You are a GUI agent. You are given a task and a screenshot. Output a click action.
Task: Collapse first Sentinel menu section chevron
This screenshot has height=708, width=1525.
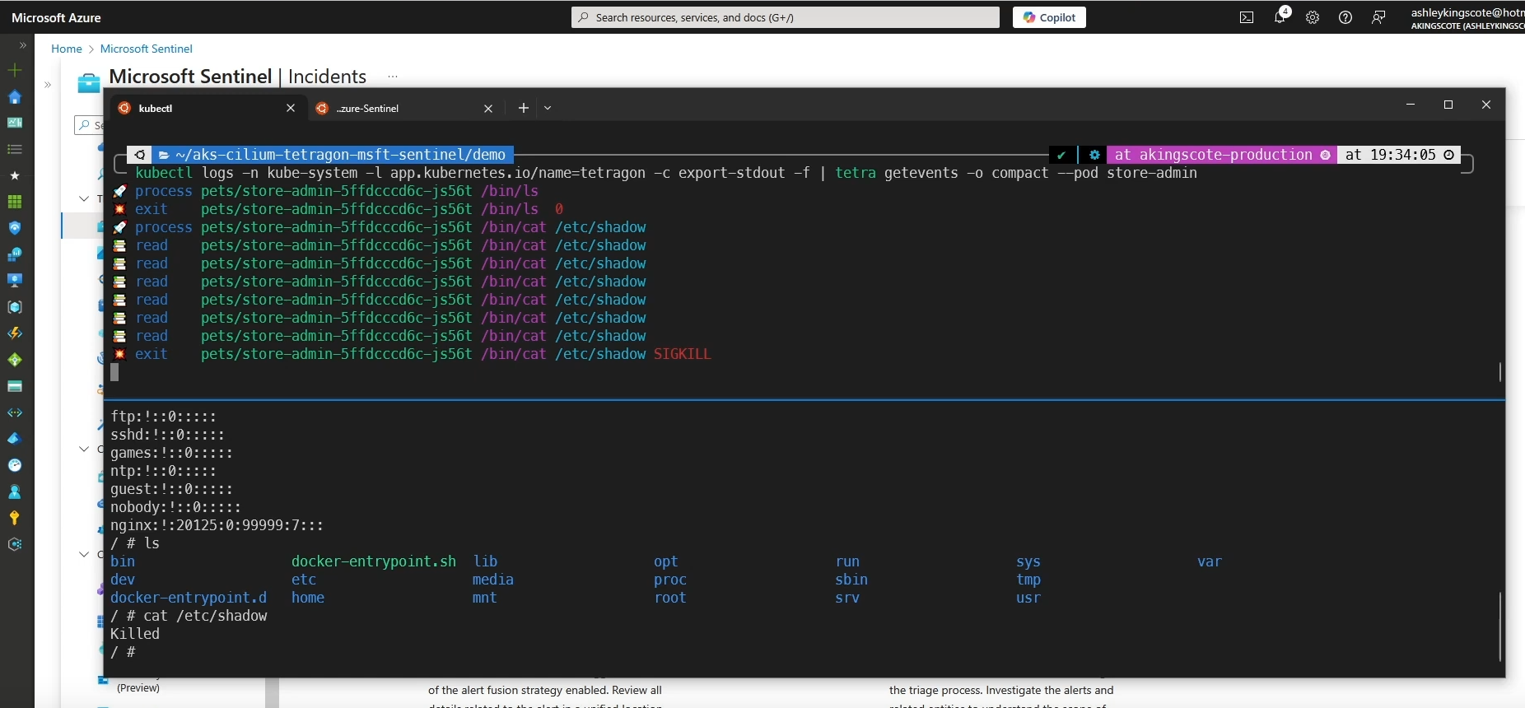(84, 198)
